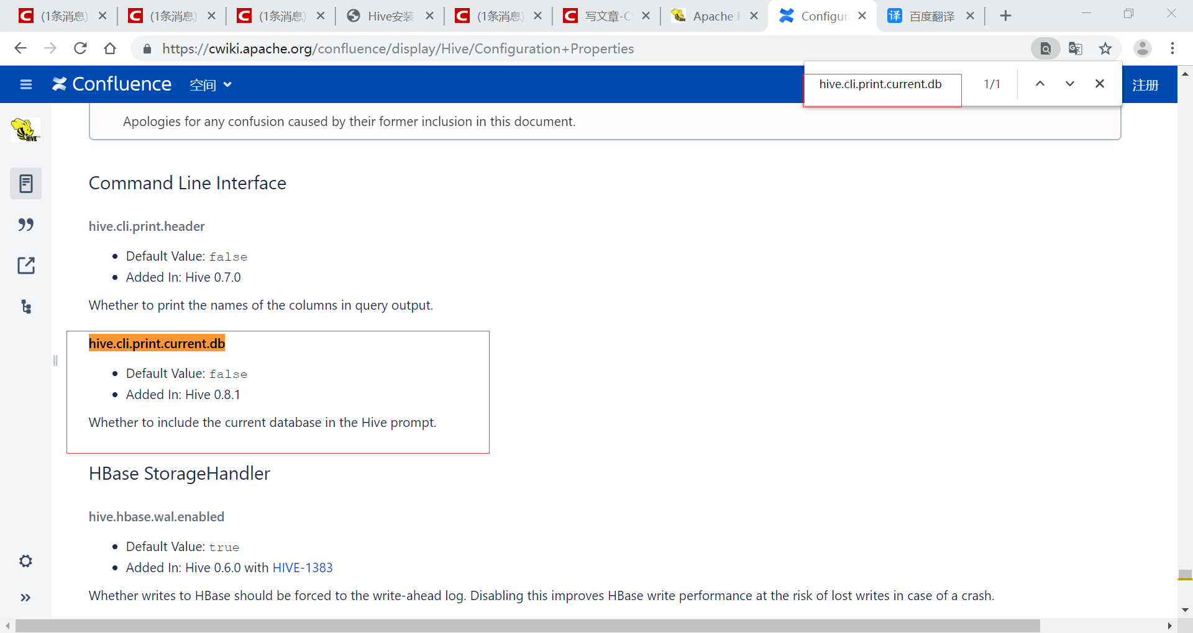Viewport: 1193px width, 633px height.
Task: Bookmark this page with the star icon
Action: pyautogui.click(x=1105, y=48)
